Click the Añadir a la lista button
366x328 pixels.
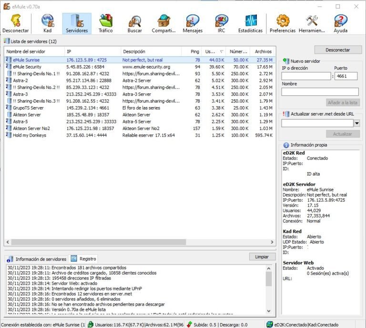(343, 102)
